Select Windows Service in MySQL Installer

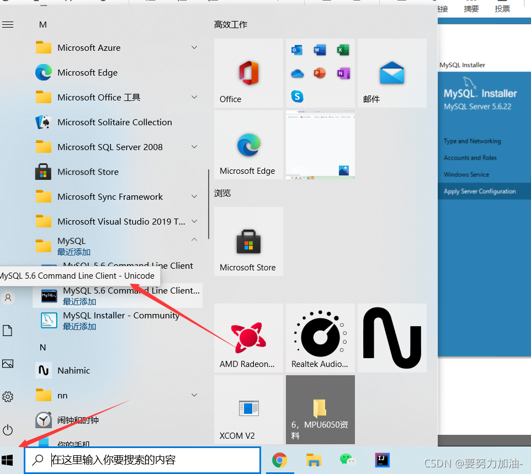(x=466, y=175)
